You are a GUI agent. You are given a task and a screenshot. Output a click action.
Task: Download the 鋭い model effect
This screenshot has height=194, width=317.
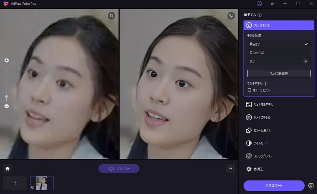click(x=306, y=61)
